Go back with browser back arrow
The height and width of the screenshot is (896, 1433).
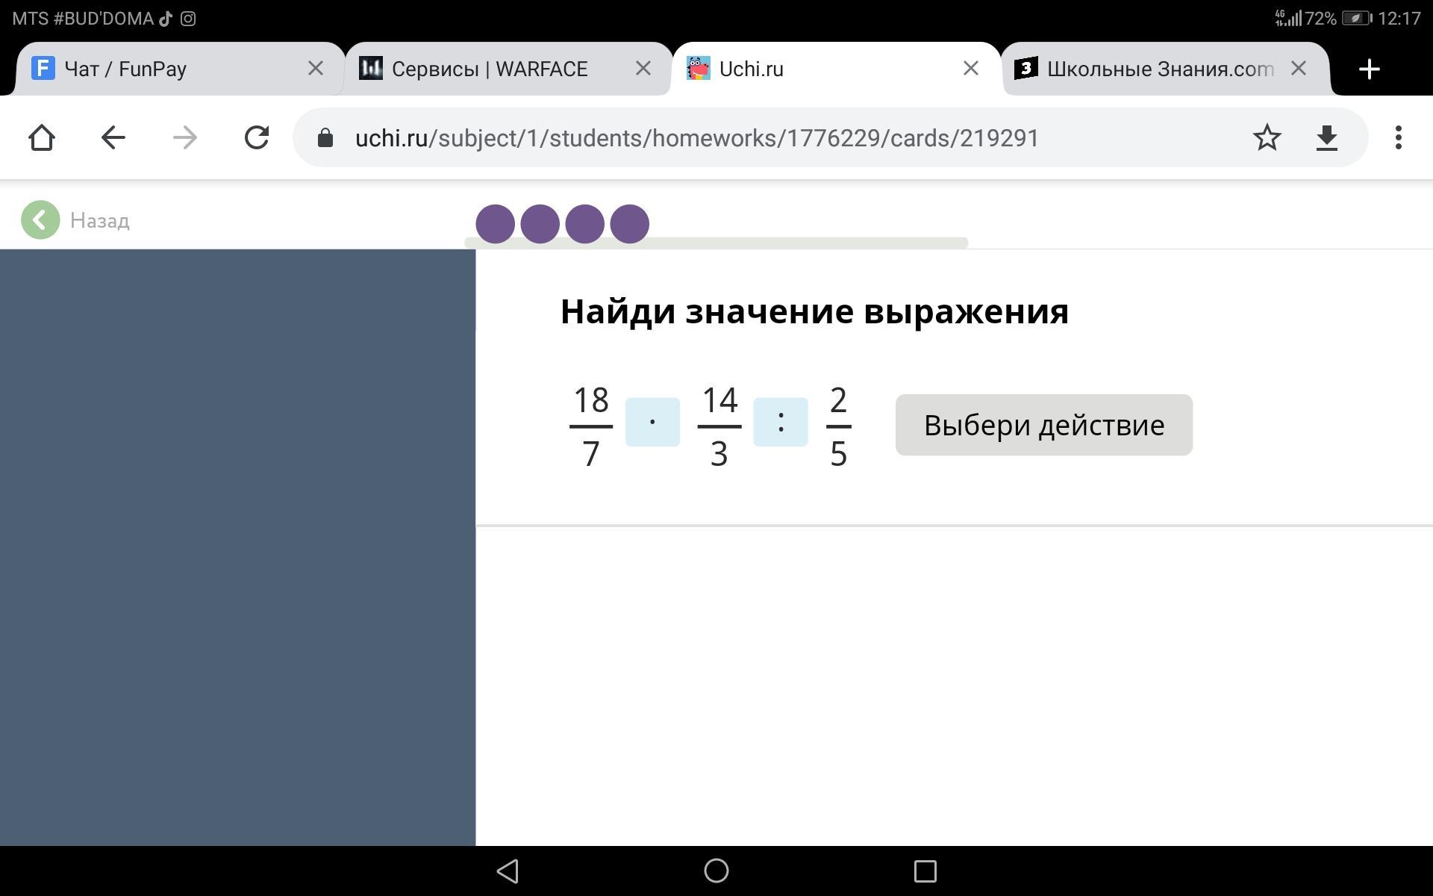click(x=113, y=137)
